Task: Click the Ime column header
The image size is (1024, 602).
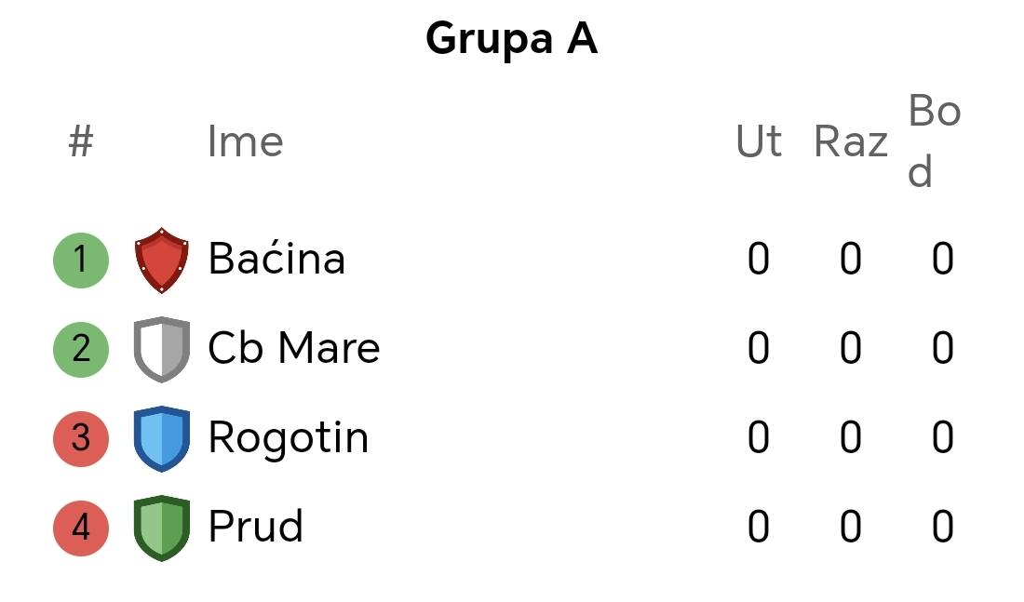Action: coord(245,141)
